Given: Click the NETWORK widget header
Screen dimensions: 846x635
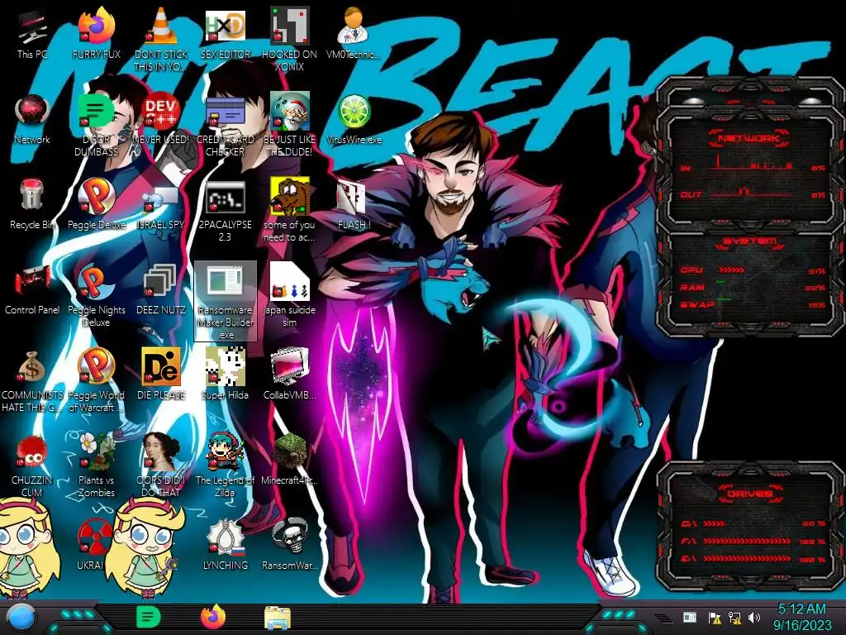Looking at the screenshot, I should pos(749,138).
